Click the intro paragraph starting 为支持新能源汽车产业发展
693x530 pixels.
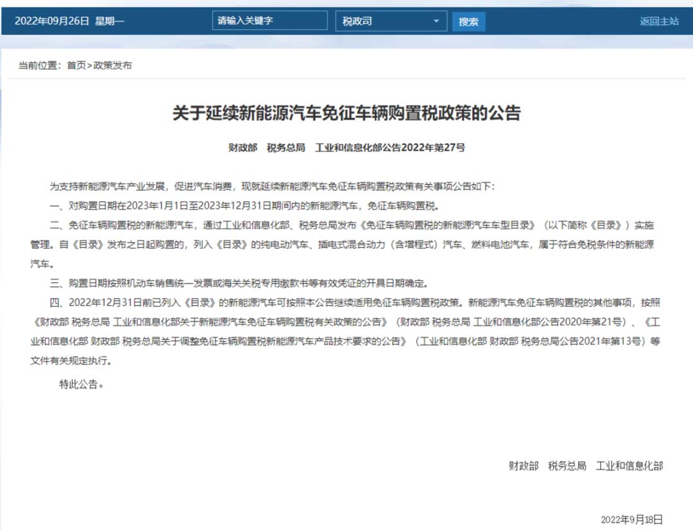click(273, 187)
